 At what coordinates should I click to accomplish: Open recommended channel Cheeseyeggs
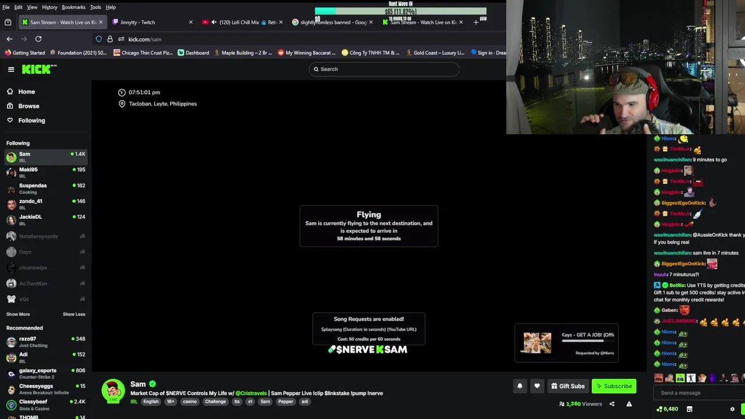pyautogui.click(x=45, y=389)
